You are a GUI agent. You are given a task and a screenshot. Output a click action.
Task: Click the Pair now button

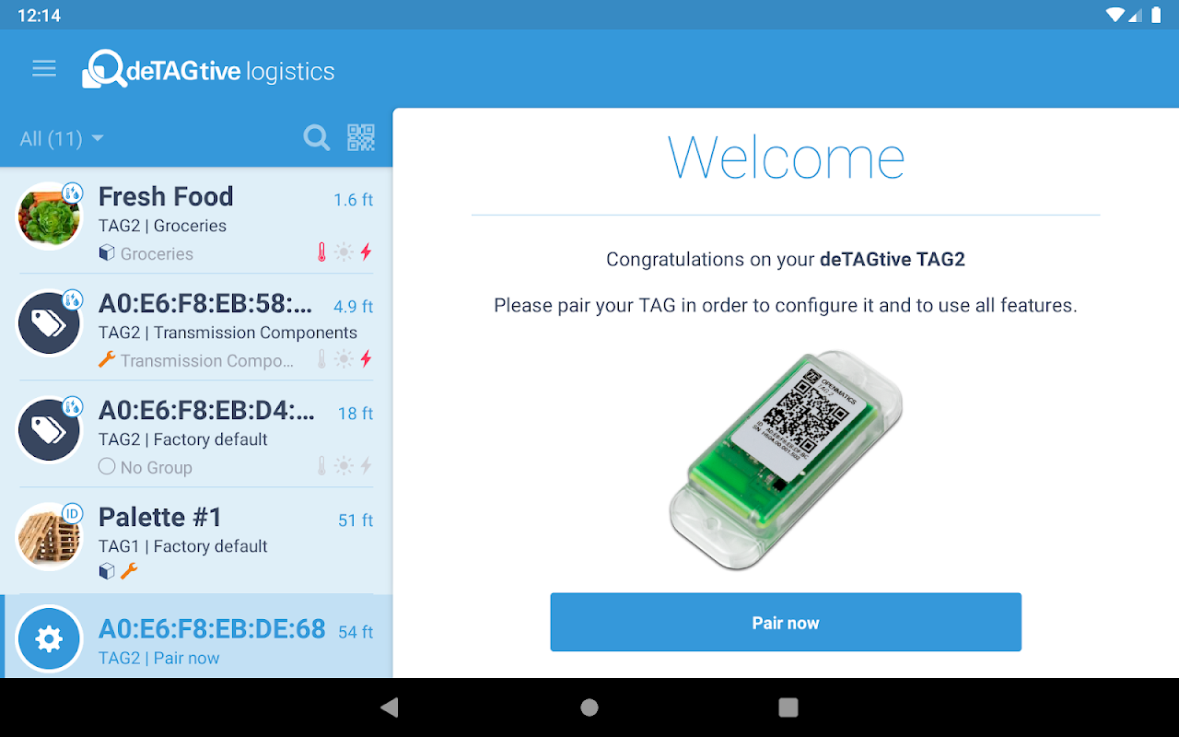[x=786, y=622]
